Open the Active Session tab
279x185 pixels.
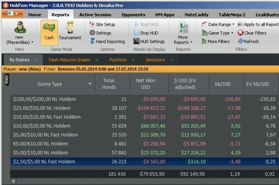click(x=95, y=15)
